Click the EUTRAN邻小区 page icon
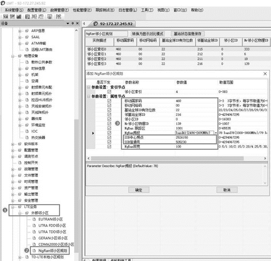This screenshot has width=271, height=261. tap(34, 219)
